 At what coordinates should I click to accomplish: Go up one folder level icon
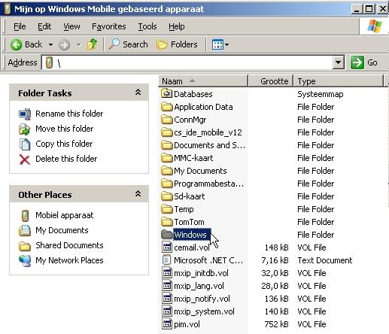(93, 44)
